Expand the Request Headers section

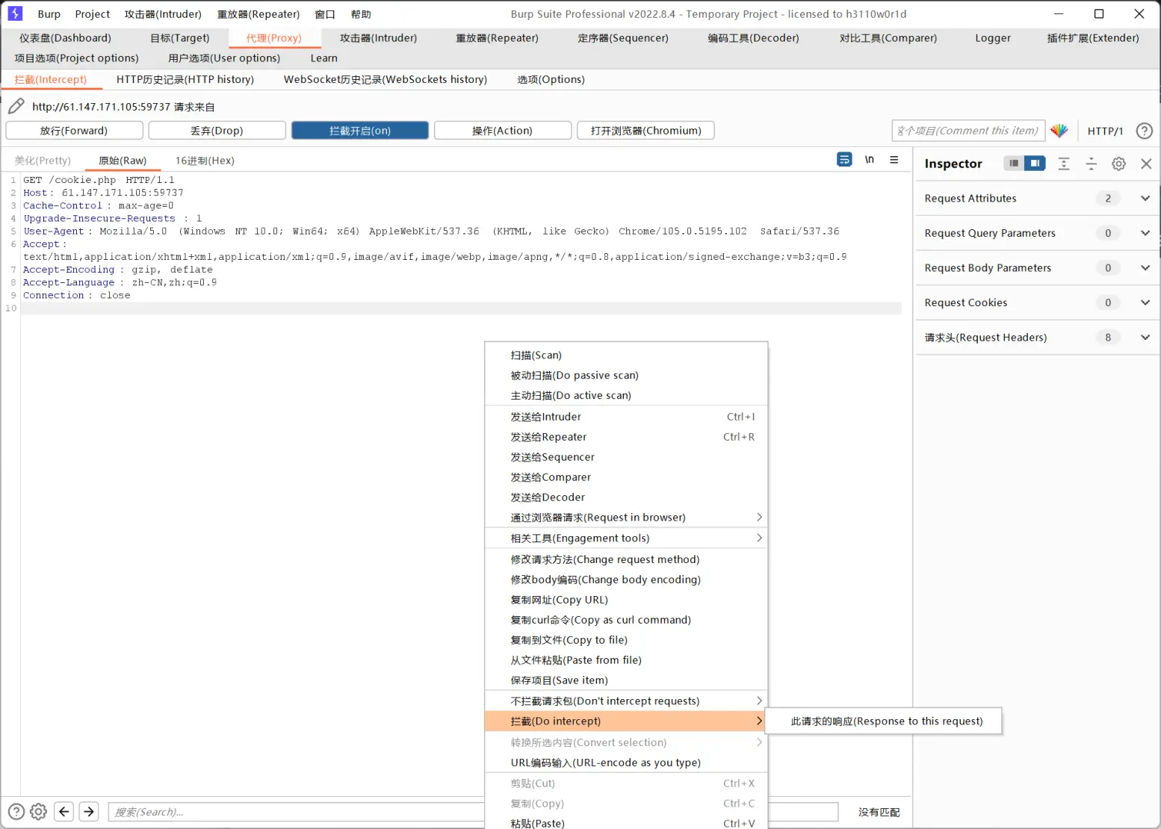click(1145, 338)
